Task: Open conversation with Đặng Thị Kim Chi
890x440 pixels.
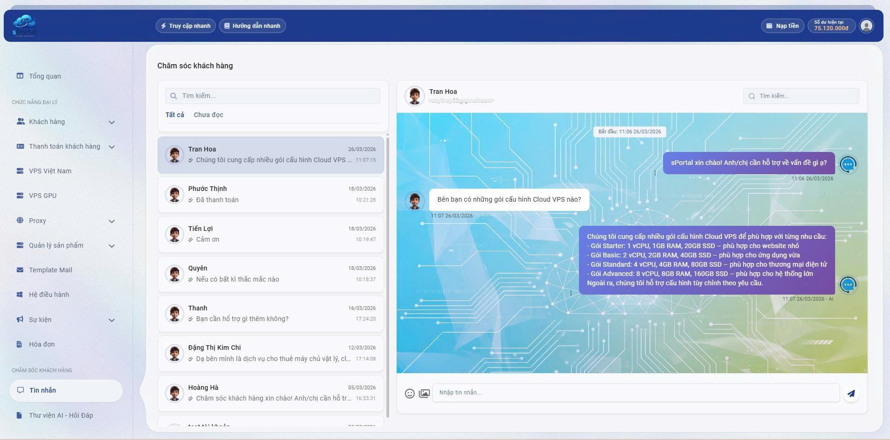Action: pos(271,353)
